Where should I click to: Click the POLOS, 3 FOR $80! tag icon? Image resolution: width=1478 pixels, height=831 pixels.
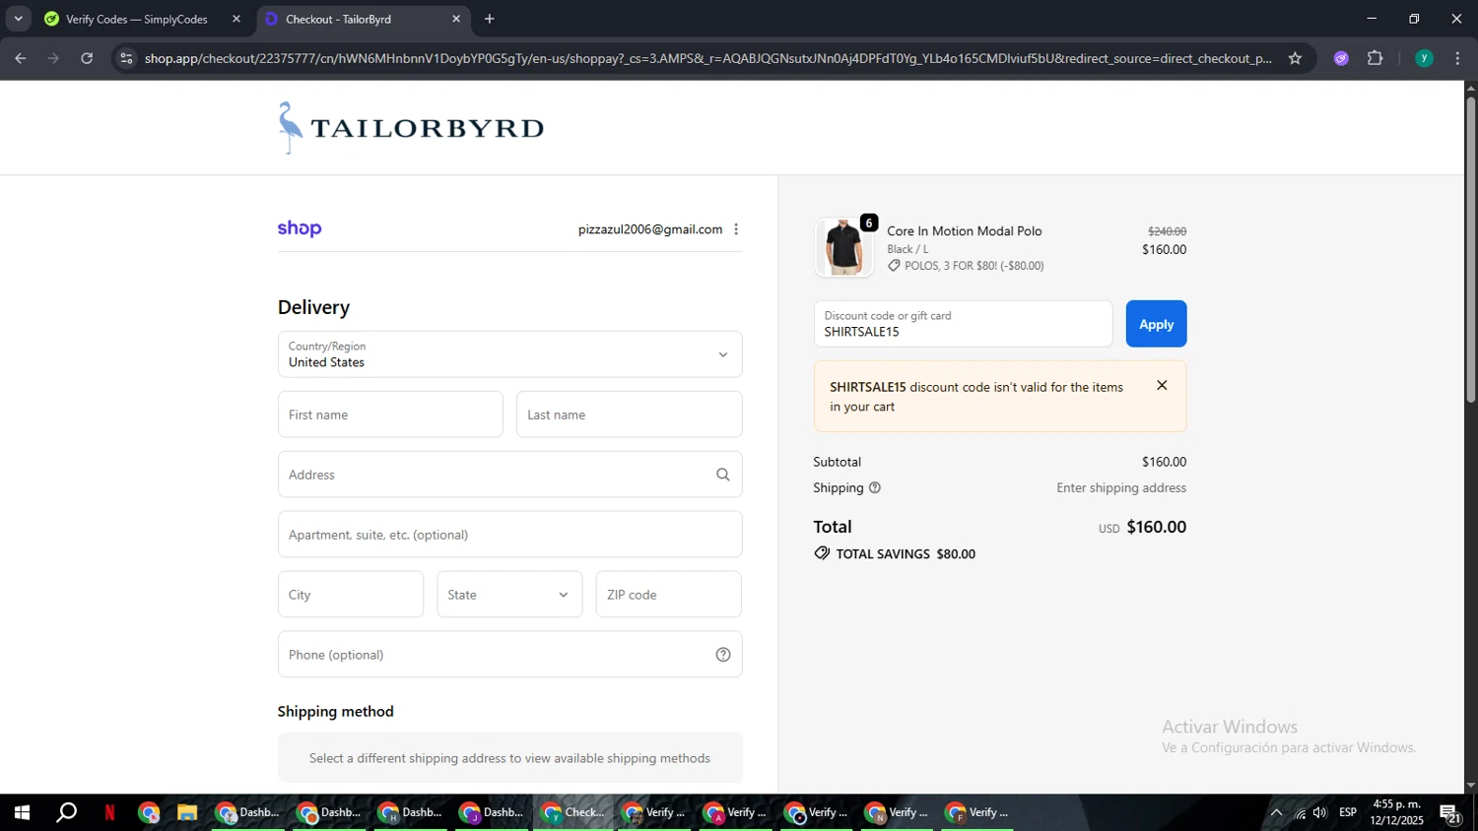click(894, 266)
